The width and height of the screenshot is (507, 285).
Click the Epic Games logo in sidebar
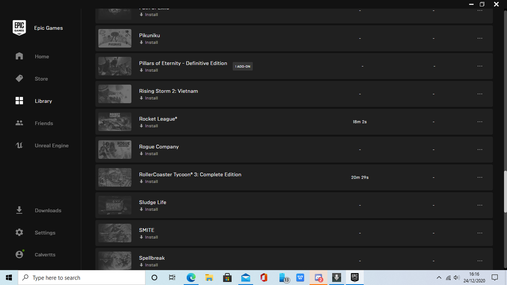click(19, 28)
